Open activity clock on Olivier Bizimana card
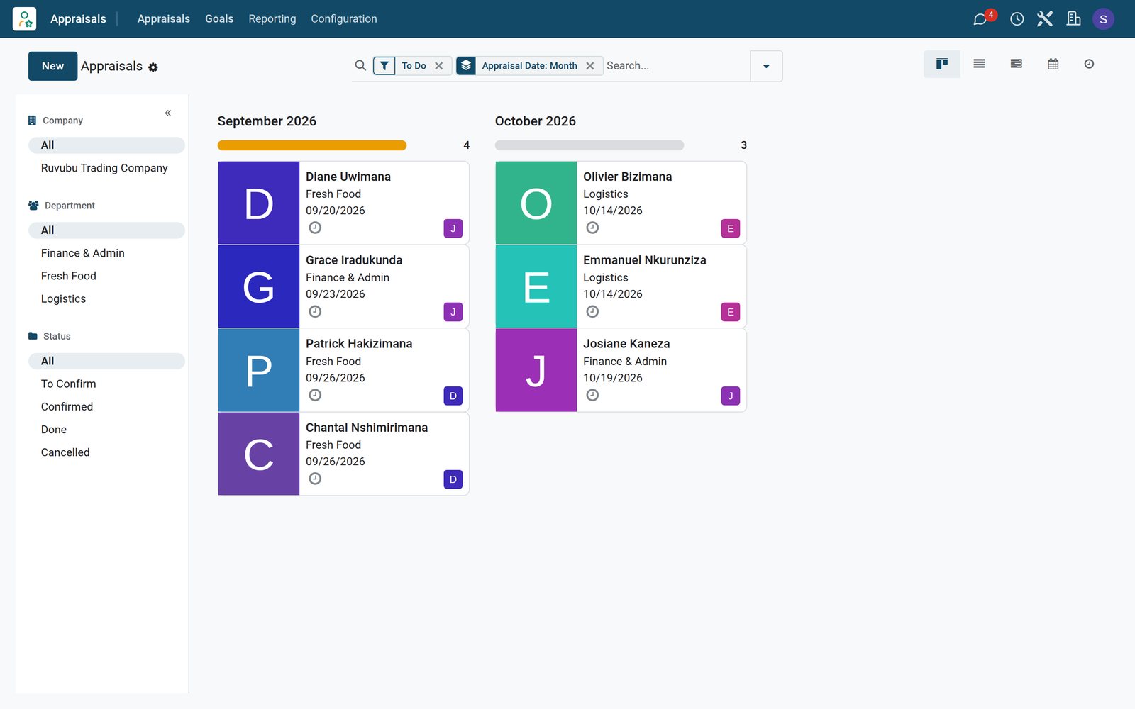 pyautogui.click(x=592, y=228)
